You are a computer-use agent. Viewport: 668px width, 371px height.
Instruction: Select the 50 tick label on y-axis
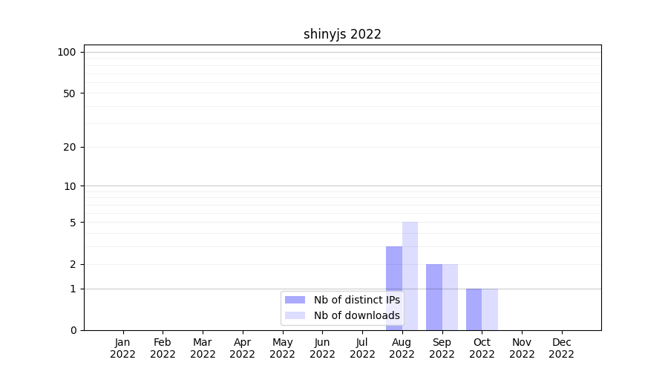pos(70,93)
